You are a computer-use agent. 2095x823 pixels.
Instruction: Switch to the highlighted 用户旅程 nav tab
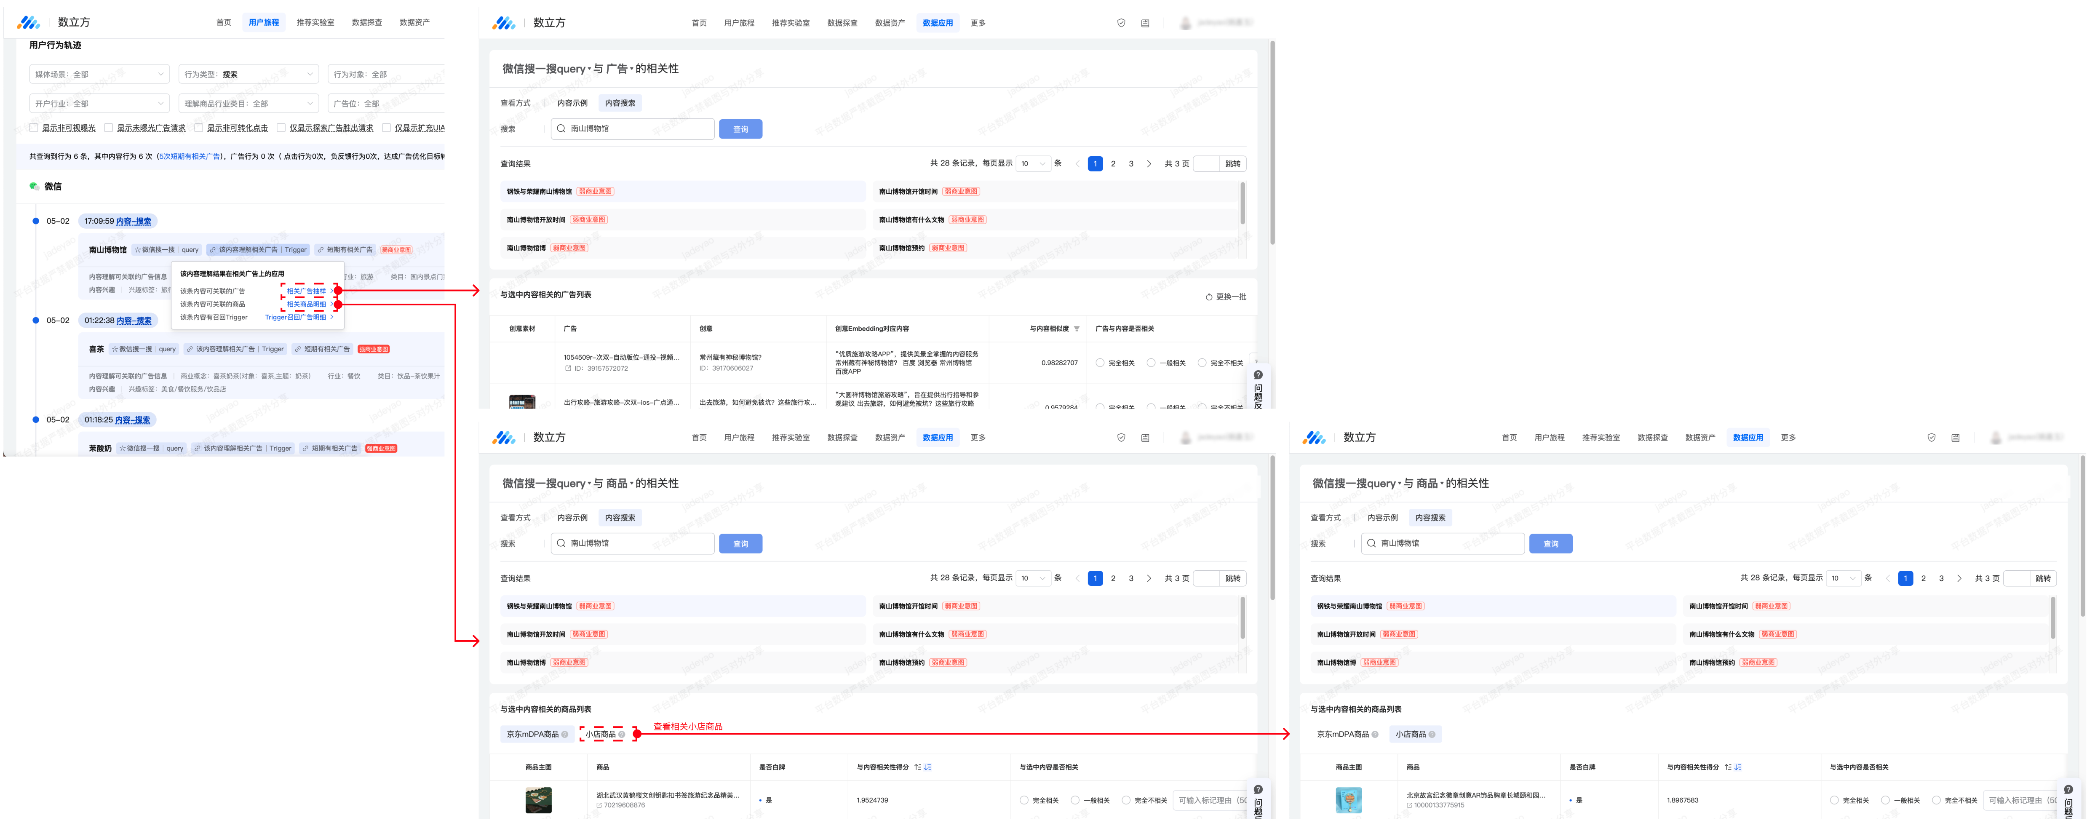264,22
